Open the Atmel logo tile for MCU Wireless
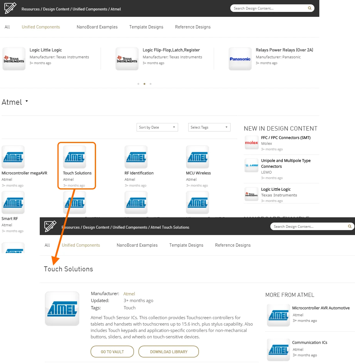This screenshot has width=355, height=363. pyautogui.click(x=198, y=157)
